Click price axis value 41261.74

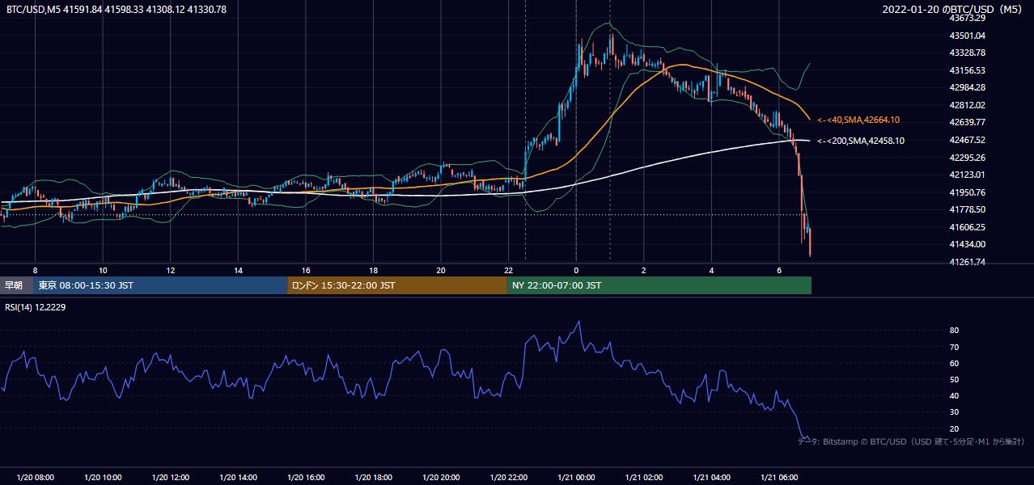click(x=967, y=262)
